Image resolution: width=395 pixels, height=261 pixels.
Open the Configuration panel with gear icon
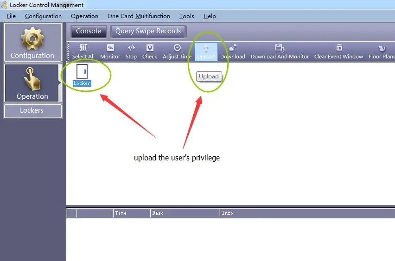pos(33,42)
